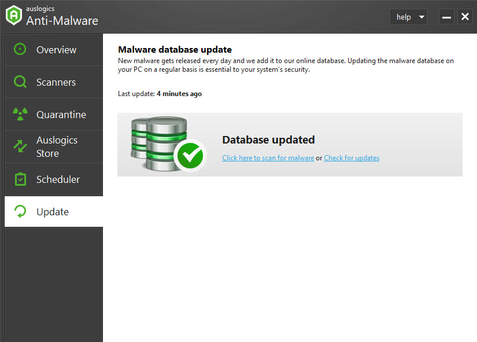Click the Scheduler clipboard icon
477x342 pixels.
point(20,179)
